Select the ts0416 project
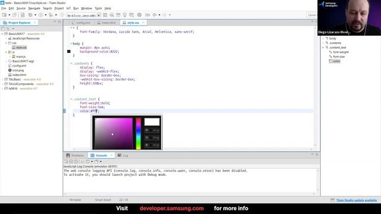 click(x=13, y=89)
